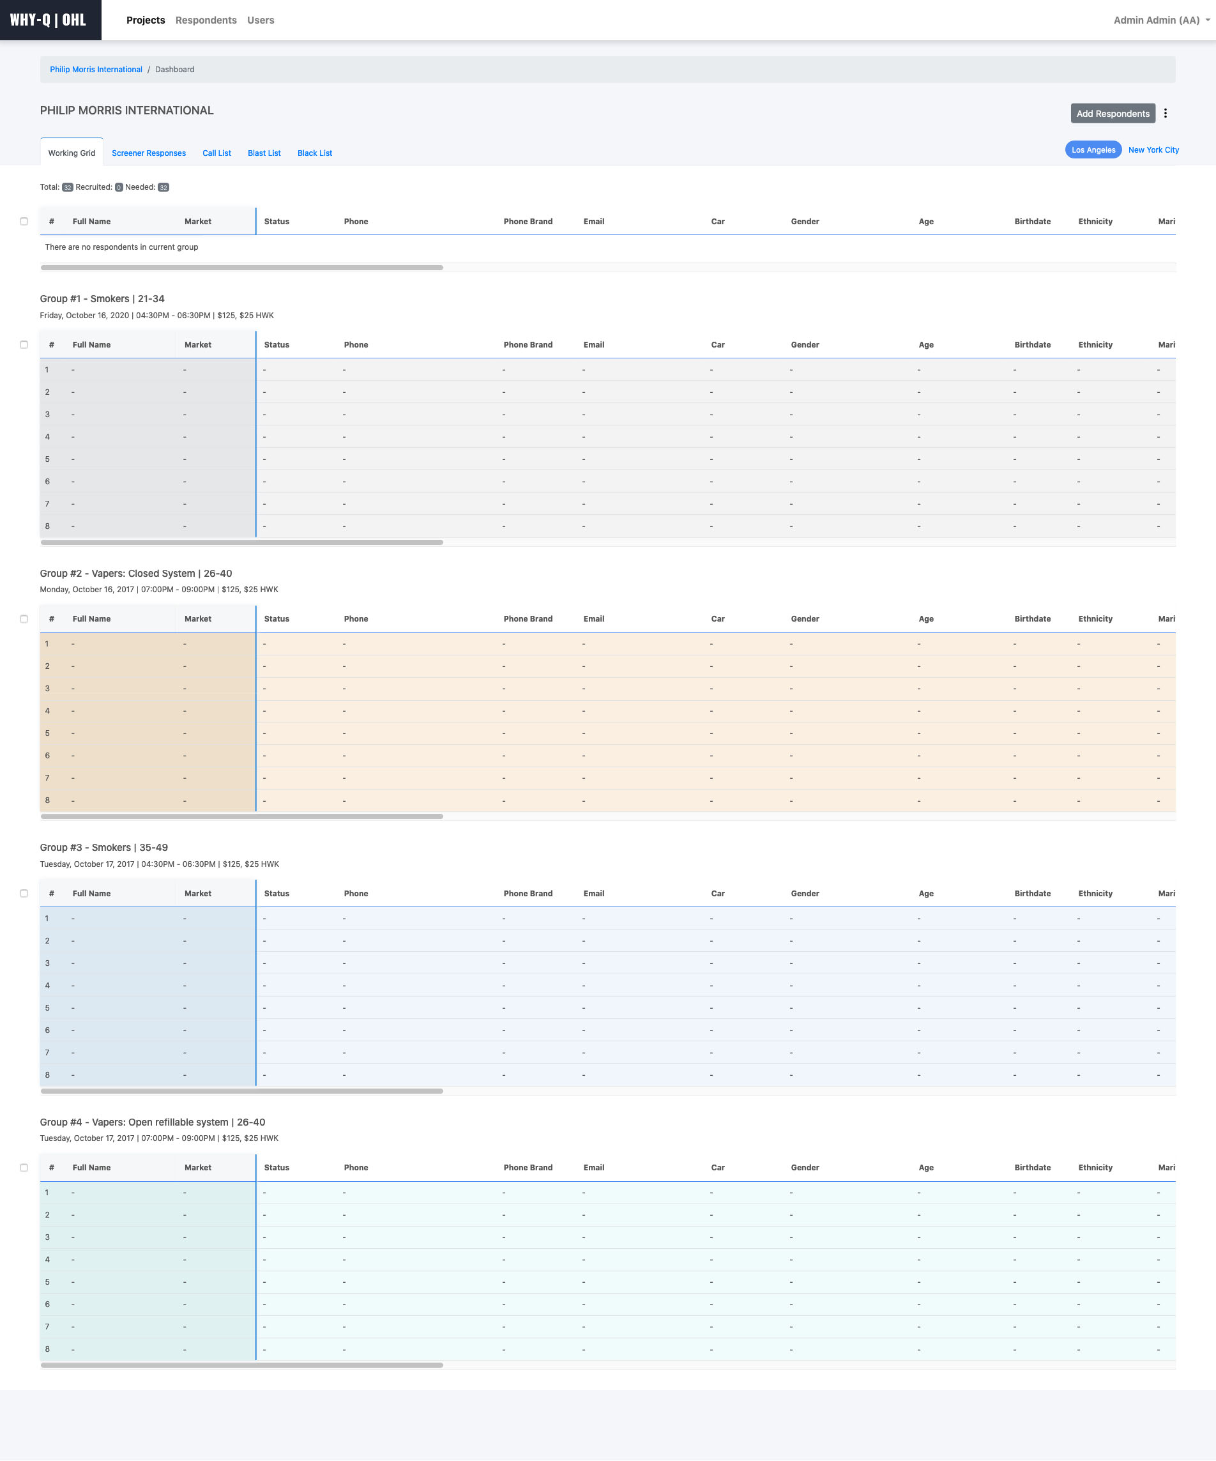
Task: Tick the select-all checkbox for the ungrouped table
Action: pos(24,221)
